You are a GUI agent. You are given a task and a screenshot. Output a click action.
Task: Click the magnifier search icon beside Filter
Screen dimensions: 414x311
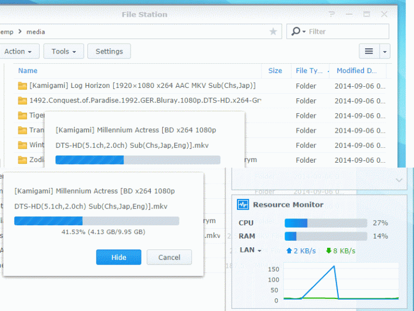[x=296, y=32]
